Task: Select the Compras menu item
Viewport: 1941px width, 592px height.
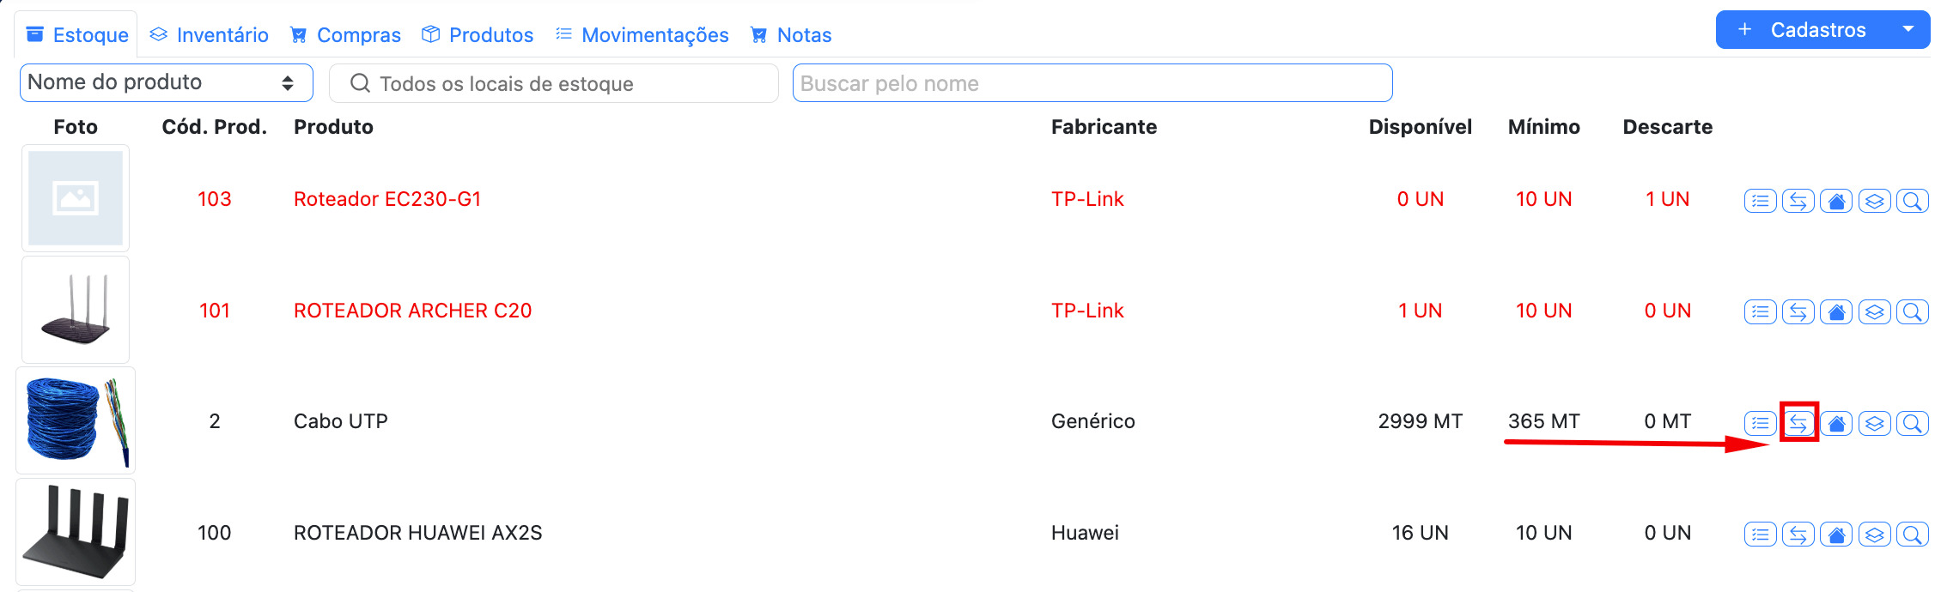Action: tap(345, 34)
